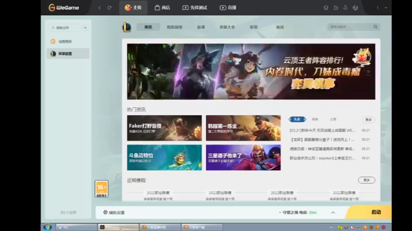
Task: Open 辅助设置 settings
Action: pos(114,213)
